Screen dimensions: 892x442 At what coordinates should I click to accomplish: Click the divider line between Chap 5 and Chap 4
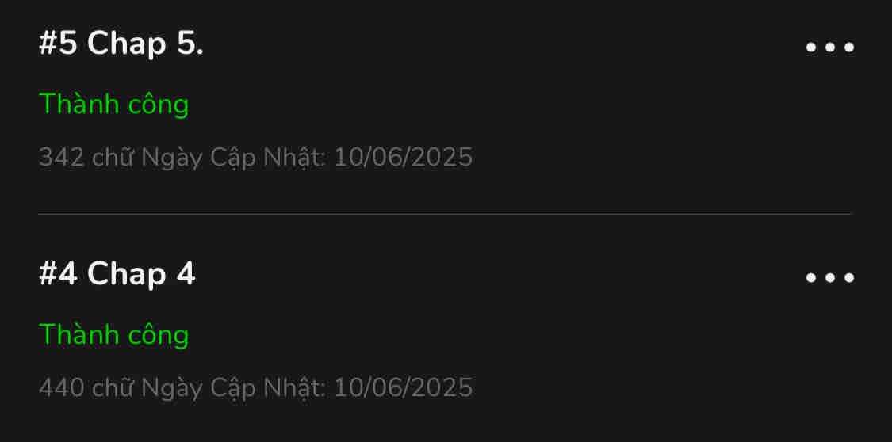445,214
